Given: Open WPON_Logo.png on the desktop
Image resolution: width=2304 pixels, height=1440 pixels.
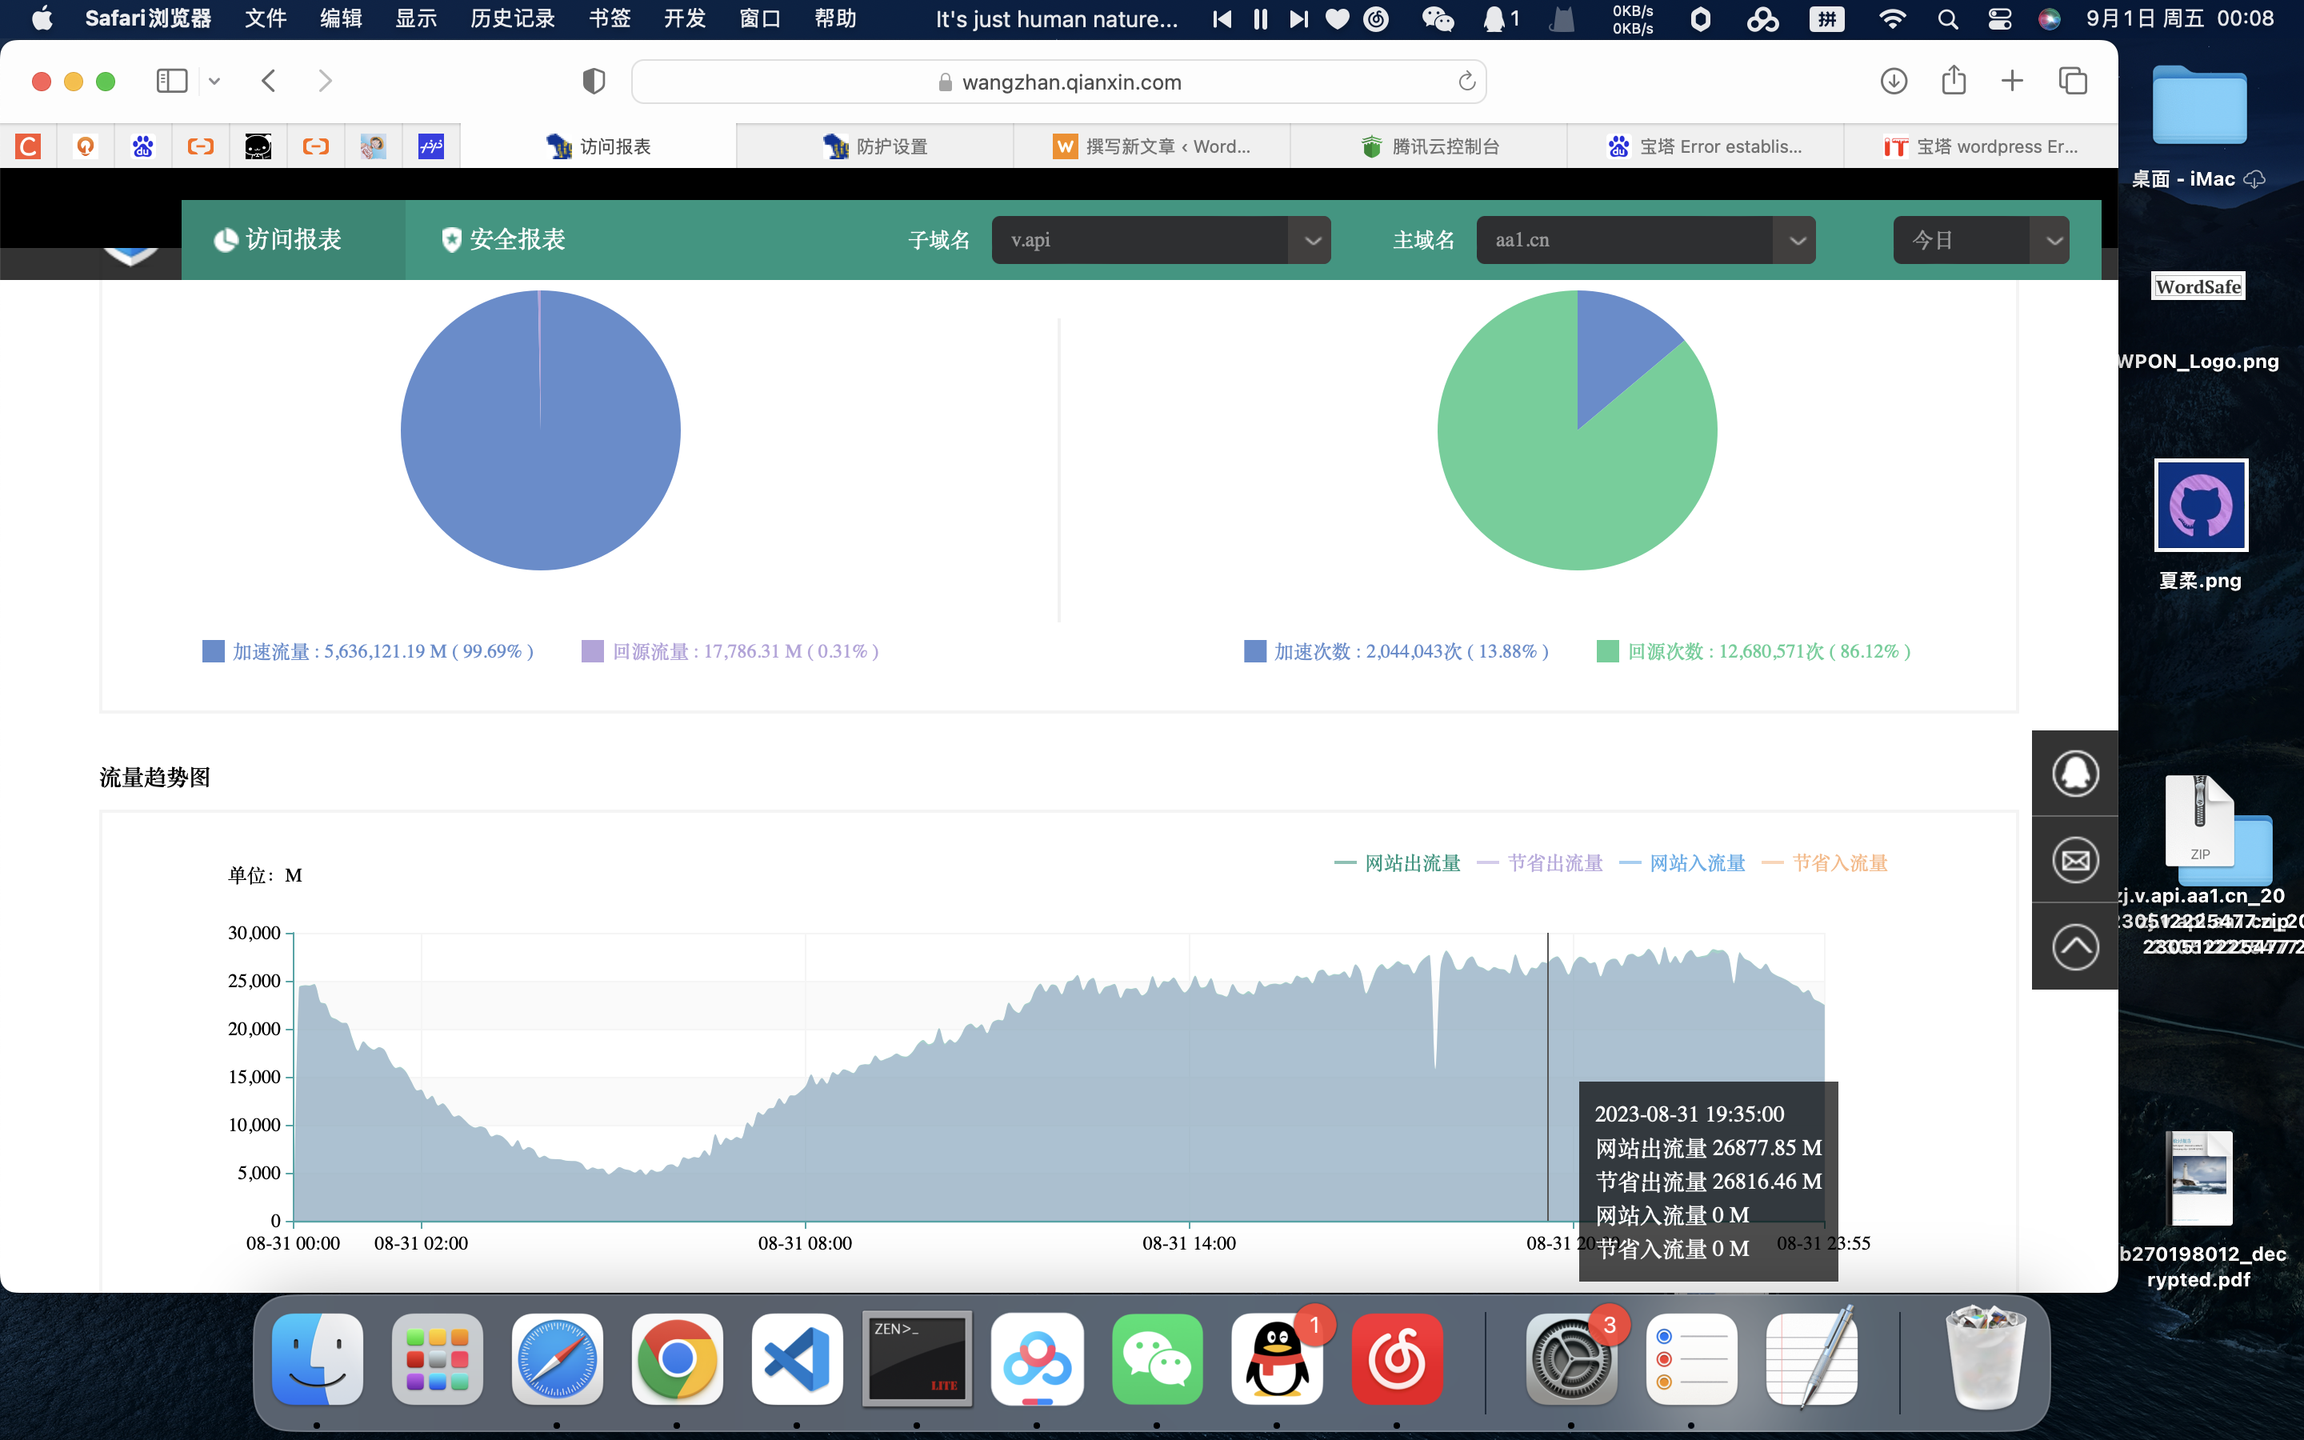Looking at the screenshot, I should tap(2198, 286).
